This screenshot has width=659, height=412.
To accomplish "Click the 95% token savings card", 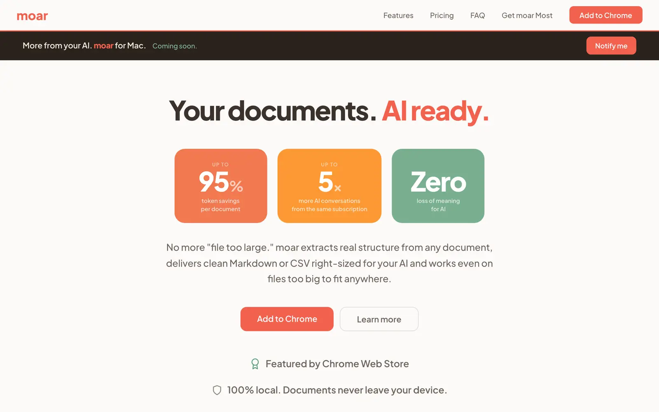I will [221, 186].
